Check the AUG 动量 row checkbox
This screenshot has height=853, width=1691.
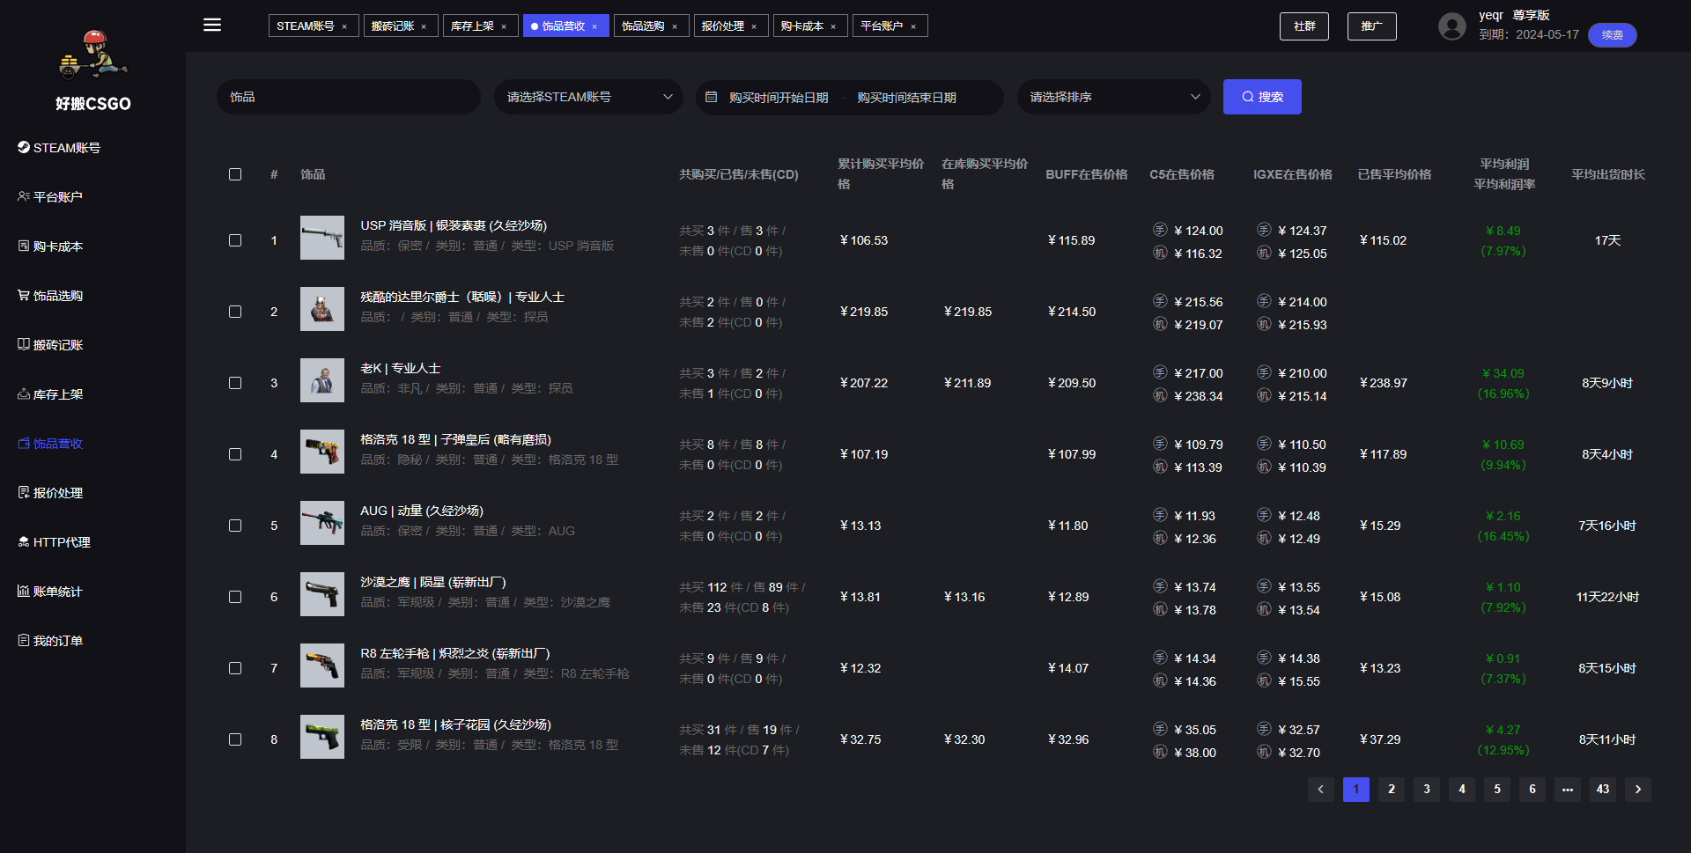235,526
